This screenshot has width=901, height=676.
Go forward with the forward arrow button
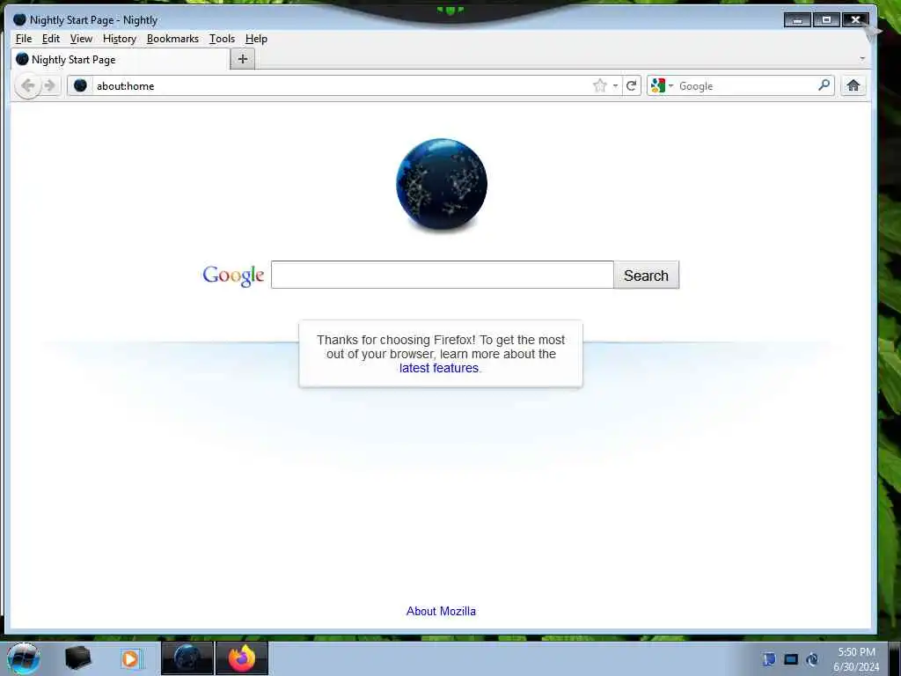pyautogui.click(x=50, y=86)
